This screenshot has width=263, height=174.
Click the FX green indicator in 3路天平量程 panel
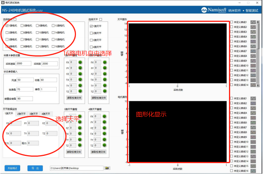80,116
